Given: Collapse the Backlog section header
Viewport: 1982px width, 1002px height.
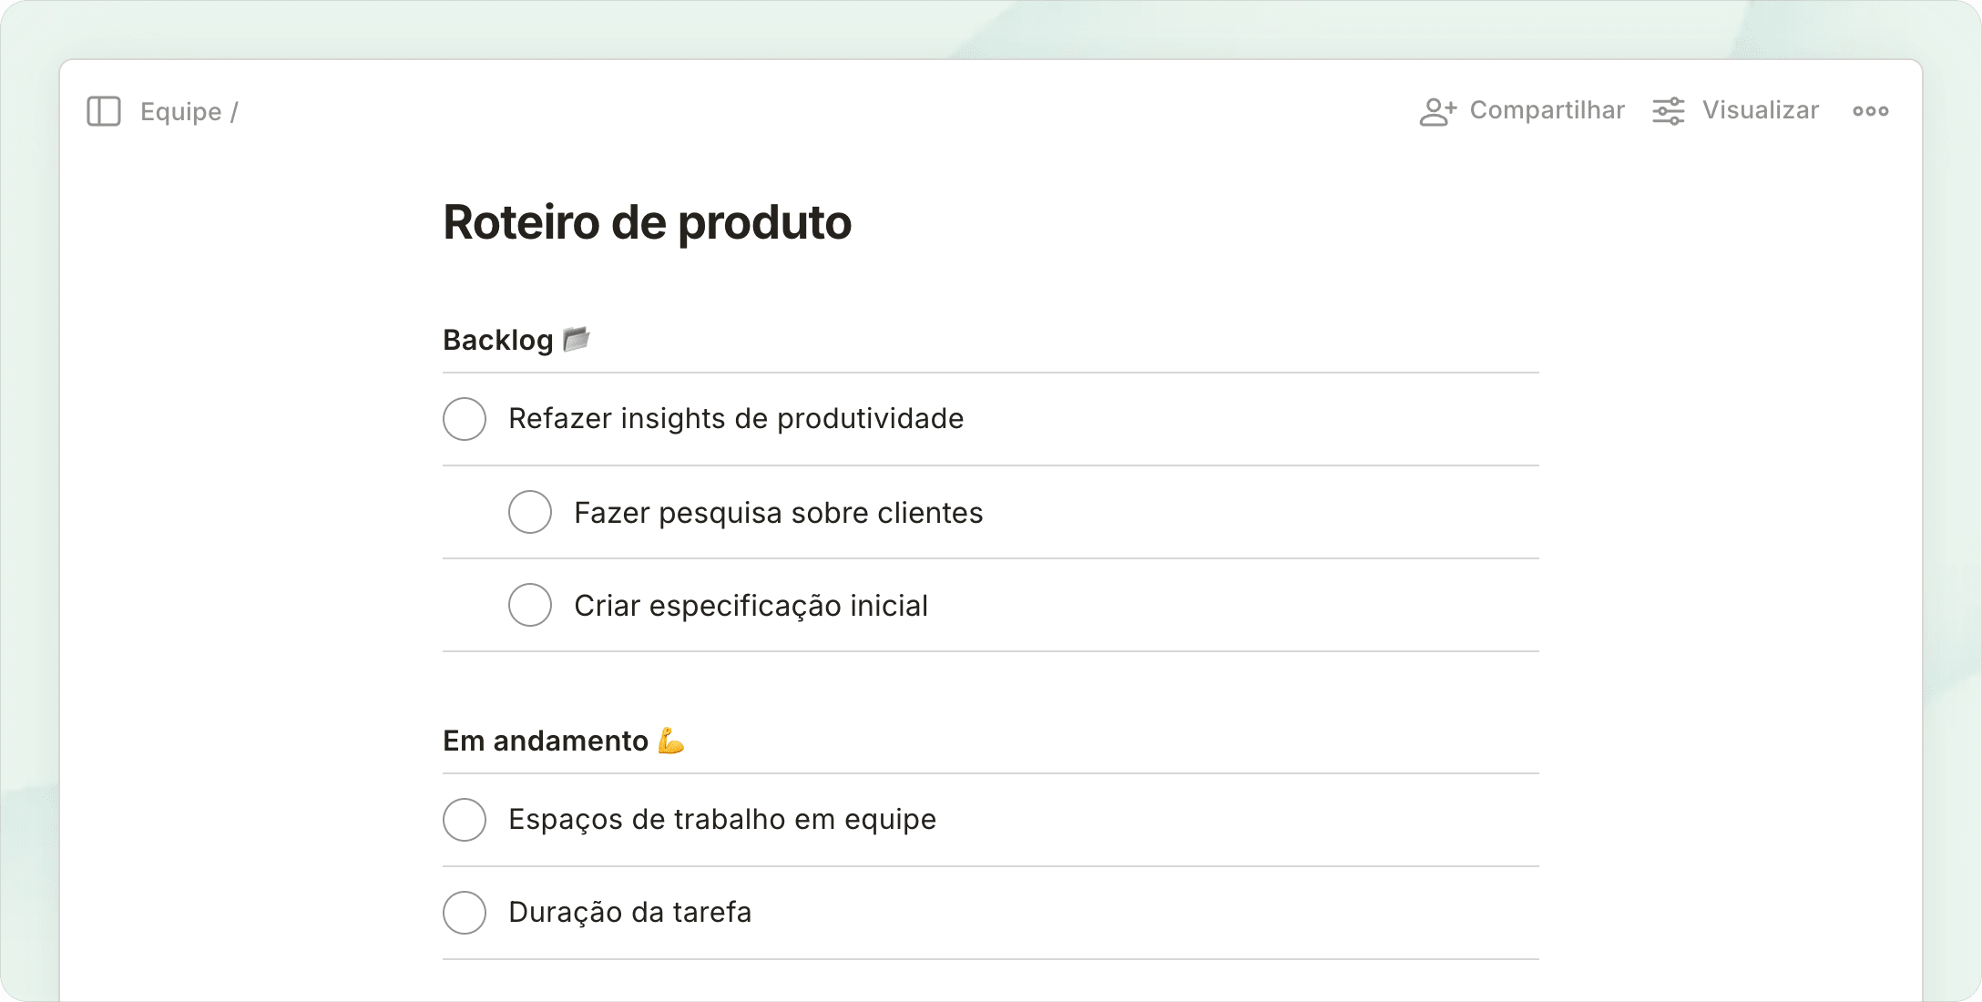Looking at the screenshot, I should point(497,340).
